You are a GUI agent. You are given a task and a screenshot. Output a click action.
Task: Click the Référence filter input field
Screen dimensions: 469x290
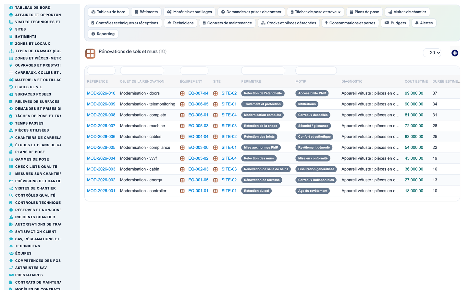101,70
